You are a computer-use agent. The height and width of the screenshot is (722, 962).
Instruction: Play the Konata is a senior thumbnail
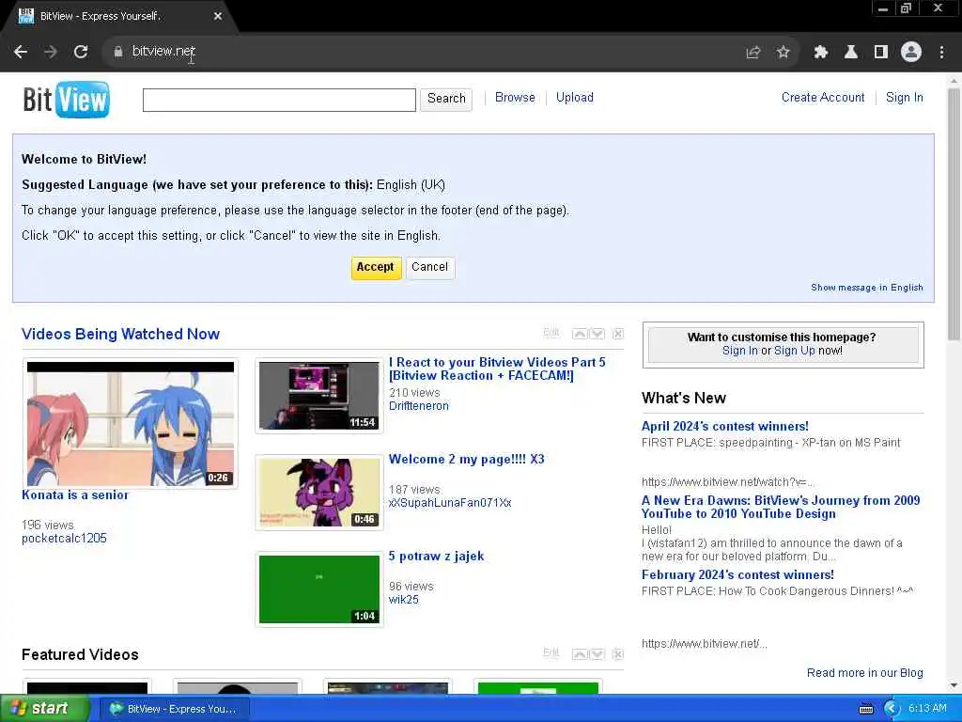(130, 424)
